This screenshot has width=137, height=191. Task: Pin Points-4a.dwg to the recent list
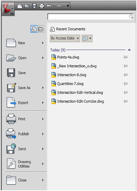point(126,57)
